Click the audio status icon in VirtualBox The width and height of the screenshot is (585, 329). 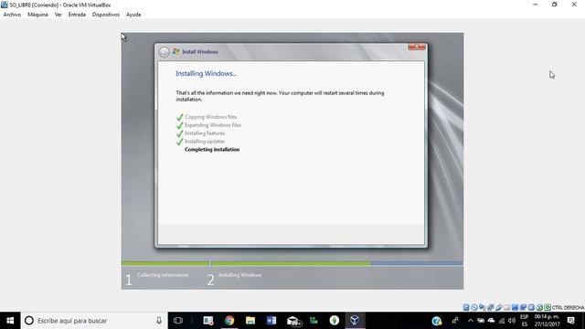[x=483, y=307]
